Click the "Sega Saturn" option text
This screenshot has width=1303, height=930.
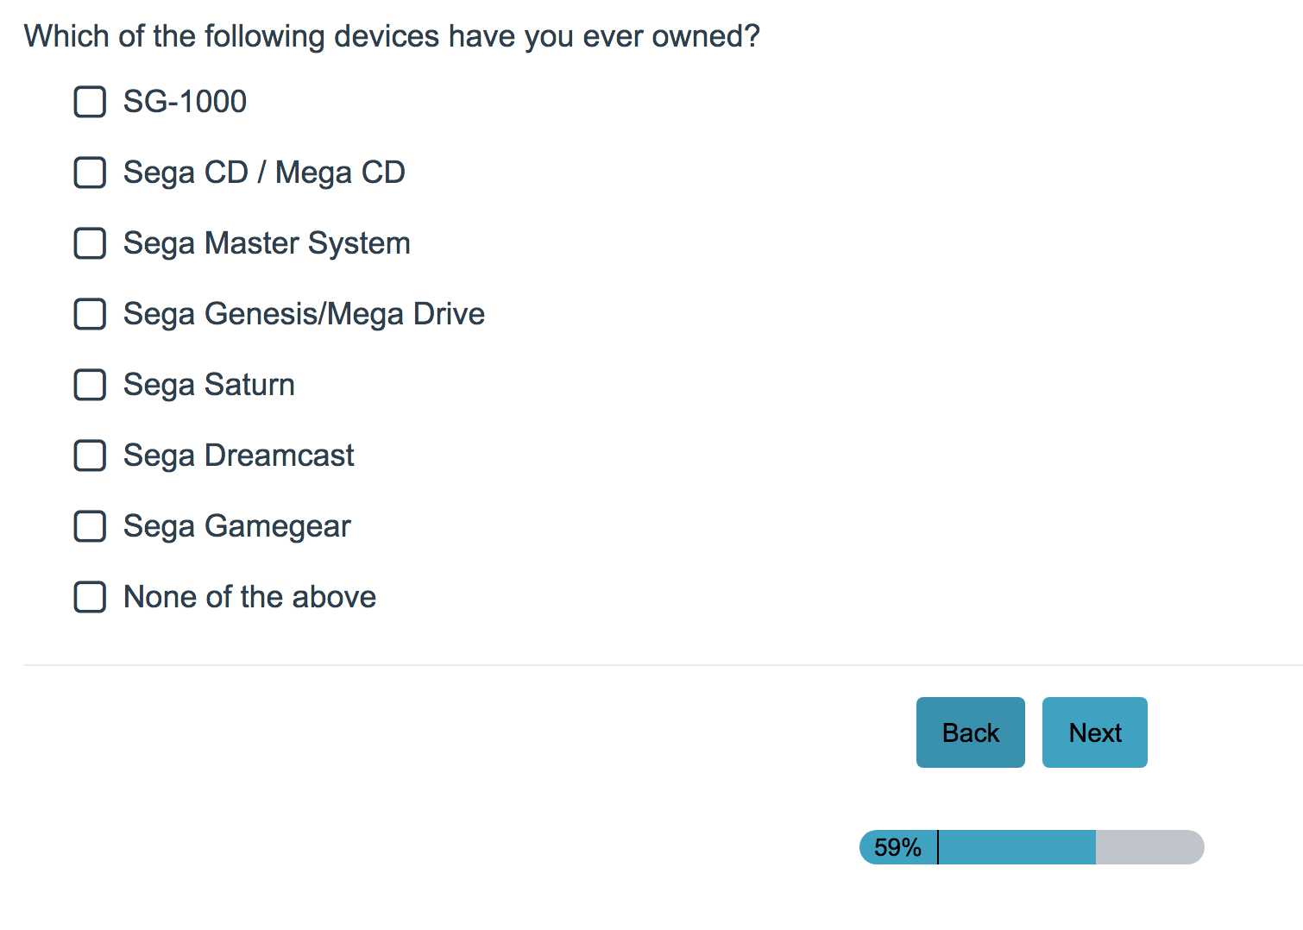pos(209,385)
